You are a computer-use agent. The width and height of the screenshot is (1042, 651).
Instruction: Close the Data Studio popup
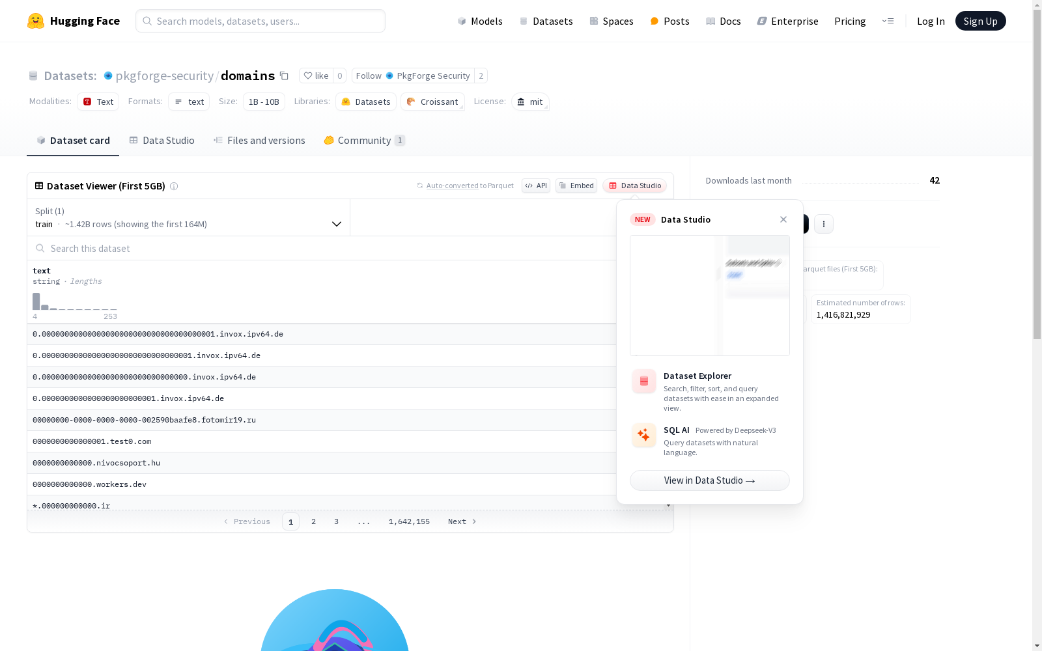point(783,219)
